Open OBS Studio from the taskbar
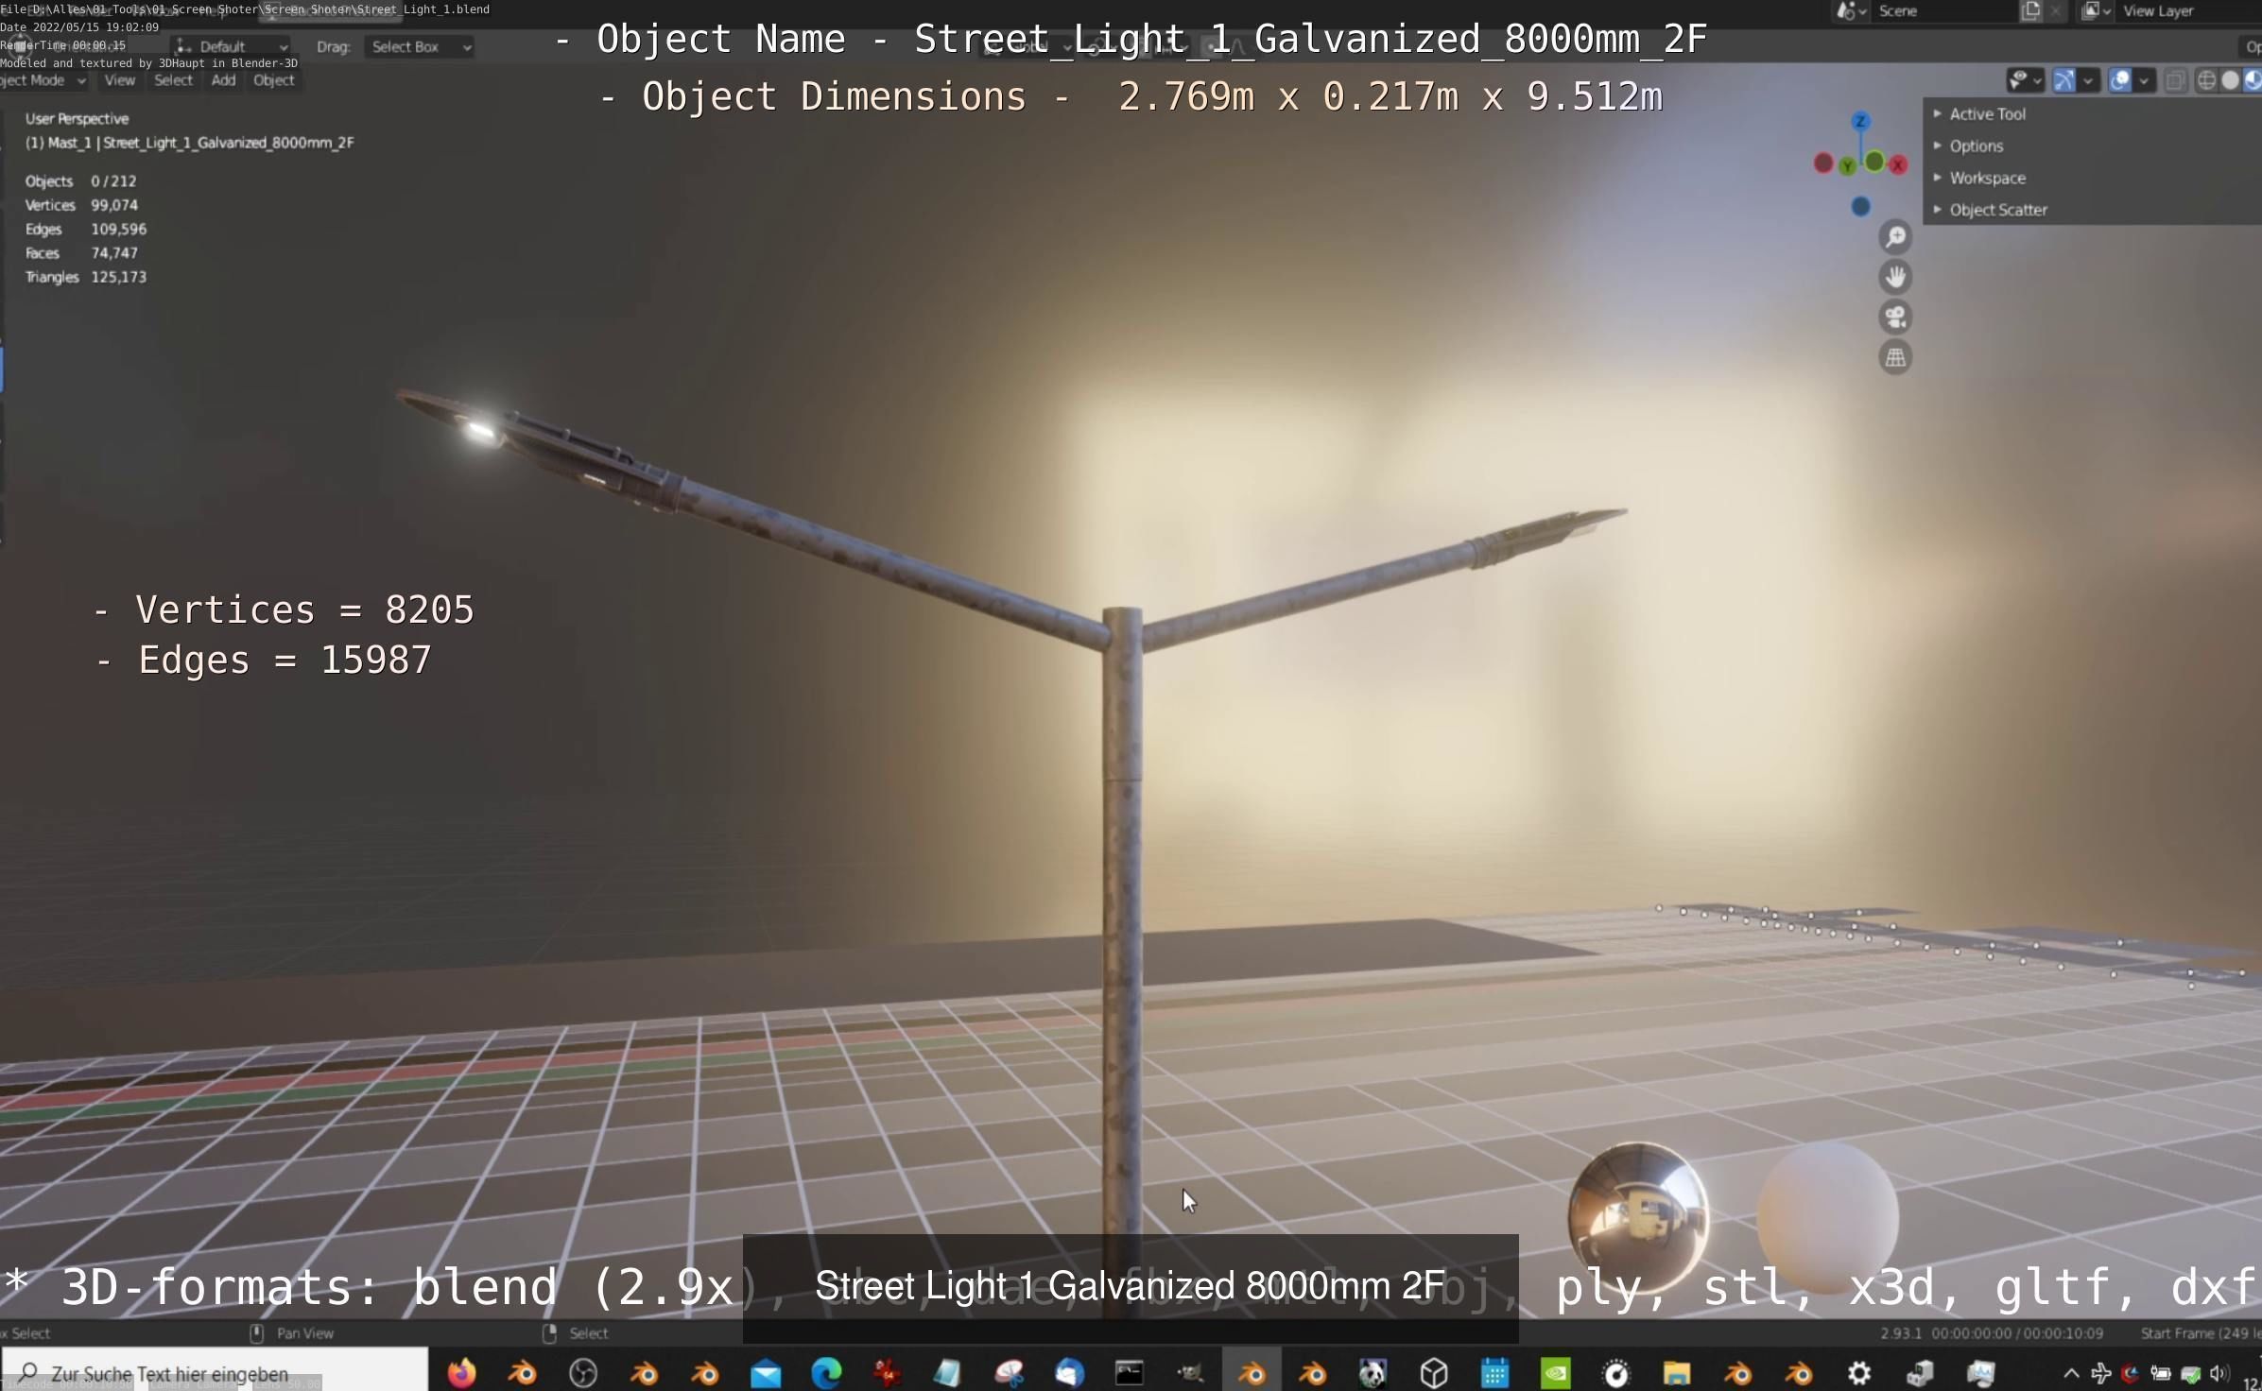 [x=583, y=1373]
